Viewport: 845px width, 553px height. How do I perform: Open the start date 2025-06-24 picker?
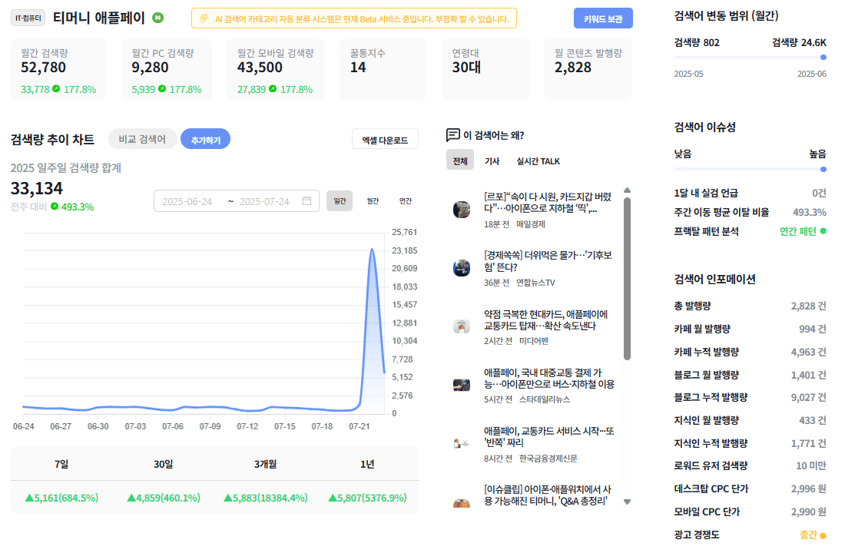(187, 201)
